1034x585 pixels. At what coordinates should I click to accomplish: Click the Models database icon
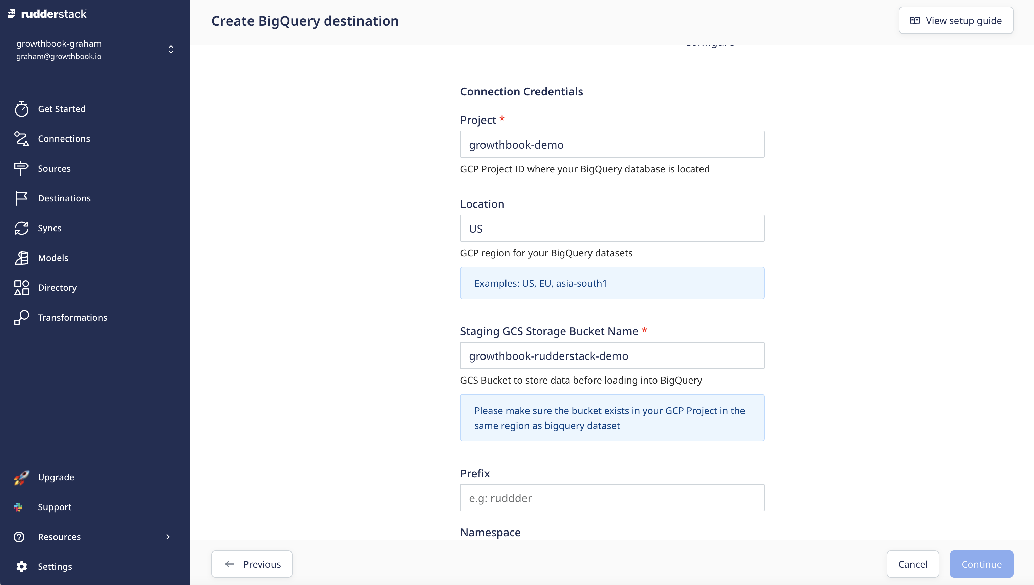click(x=21, y=258)
